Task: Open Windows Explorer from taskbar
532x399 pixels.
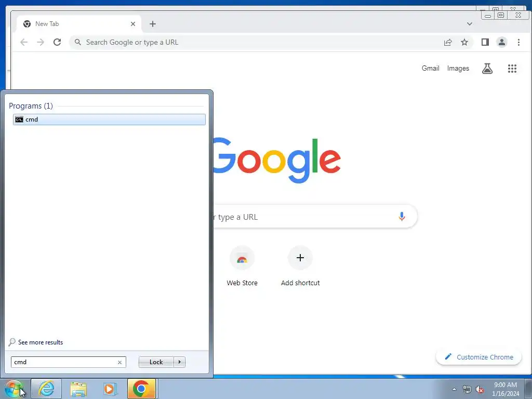Action: click(x=78, y=389)
